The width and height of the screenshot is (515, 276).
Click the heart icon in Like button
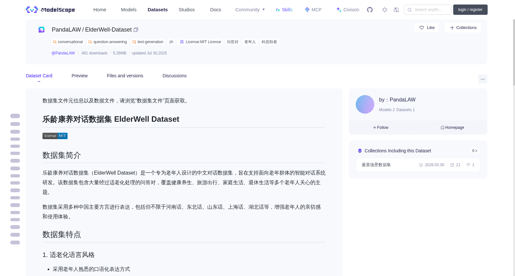pyautogui.click(x=422, y=28)
